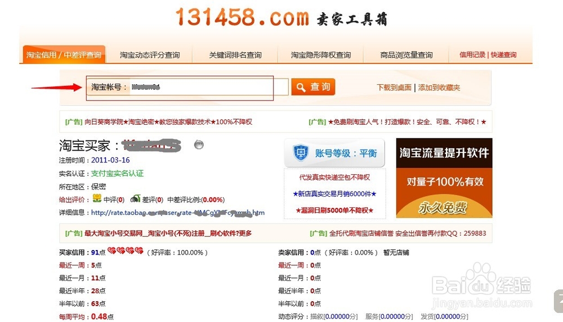The width and height of the screenshot is (563, 322).
Task: Select the 淘宝隐形降权查询 tab
Action: [x=321, y=55]
